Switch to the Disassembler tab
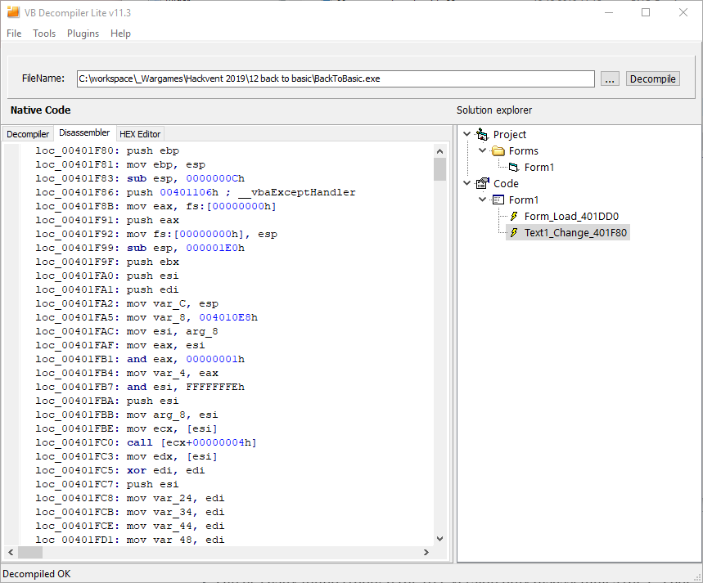The width and height of the screenshot is (703, 583). pos(84,132)
